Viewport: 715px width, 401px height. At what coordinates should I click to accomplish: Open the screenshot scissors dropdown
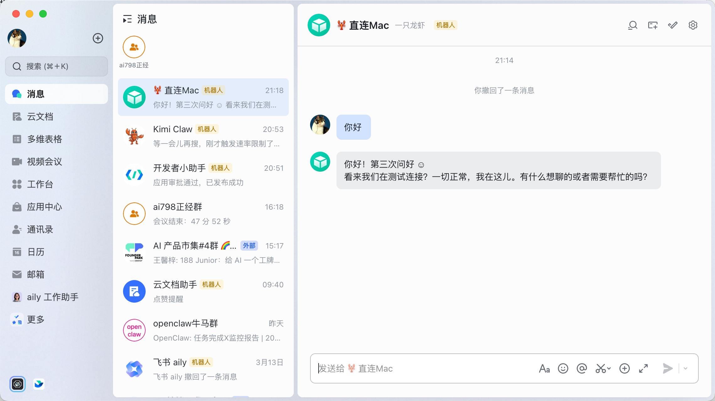(609, 368)
